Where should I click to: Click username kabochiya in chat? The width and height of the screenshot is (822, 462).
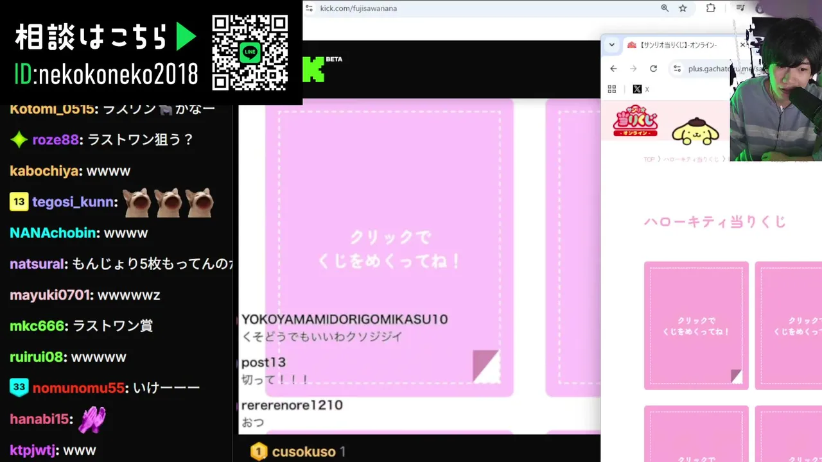pos(44,171)
